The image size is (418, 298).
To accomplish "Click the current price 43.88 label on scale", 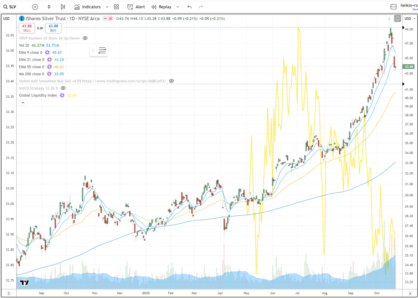I will pyautogui.click(x=409, y=67).
